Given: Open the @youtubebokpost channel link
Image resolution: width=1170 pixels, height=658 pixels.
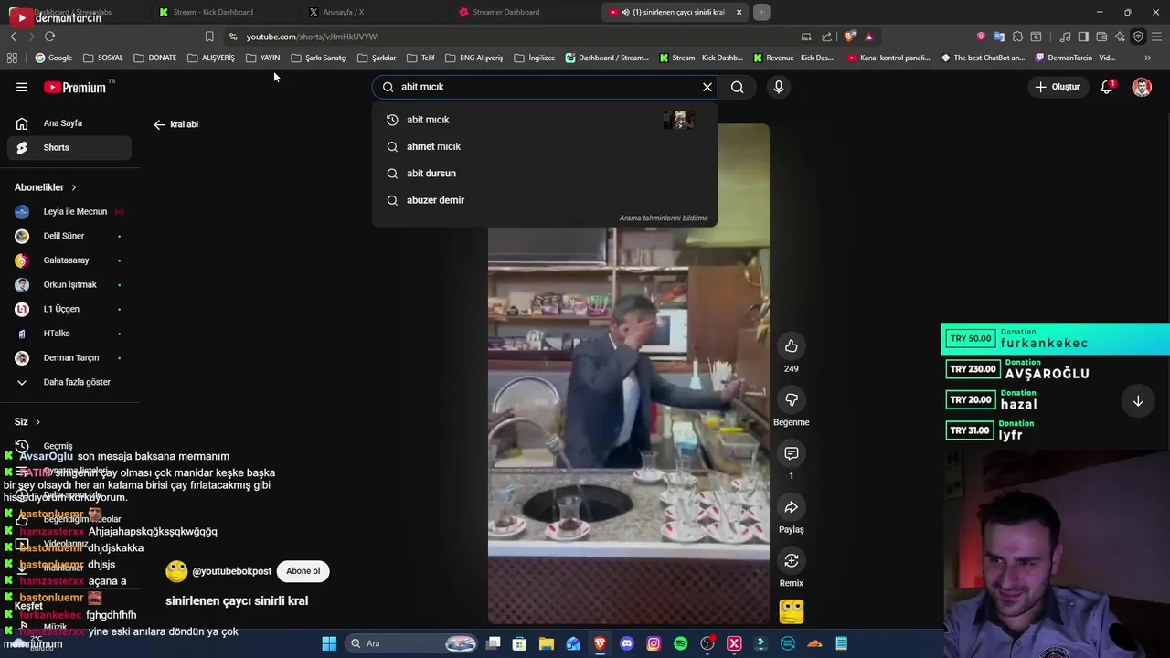Looking at the screenshot, I should click(232, 571).
